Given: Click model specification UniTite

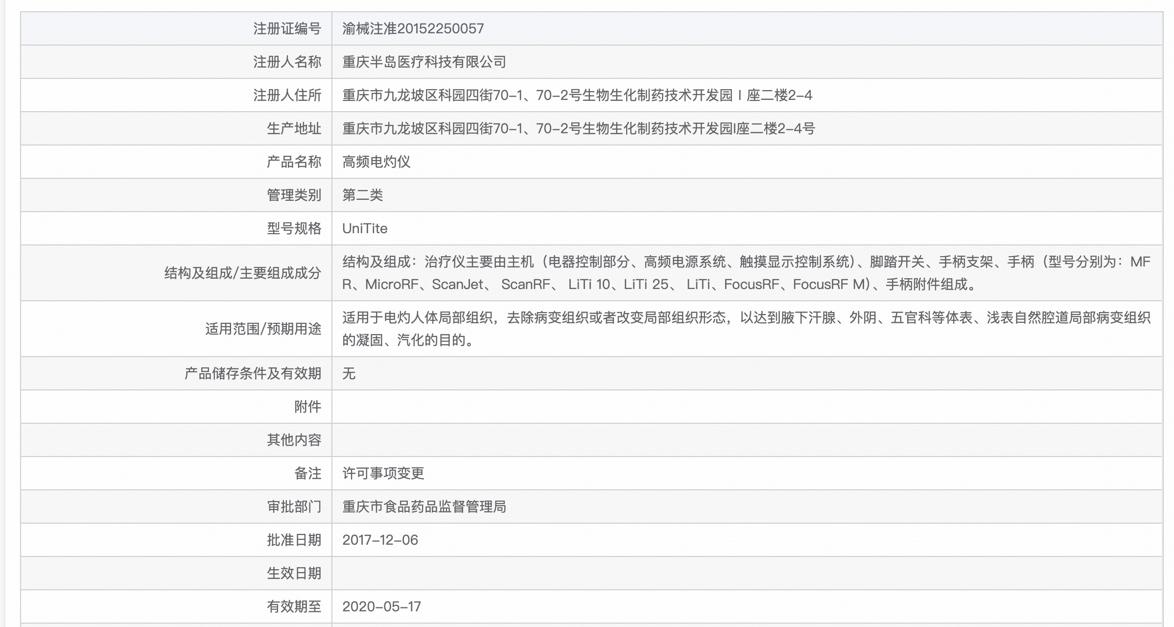Looking at the screenshot, I should [365, 229].
